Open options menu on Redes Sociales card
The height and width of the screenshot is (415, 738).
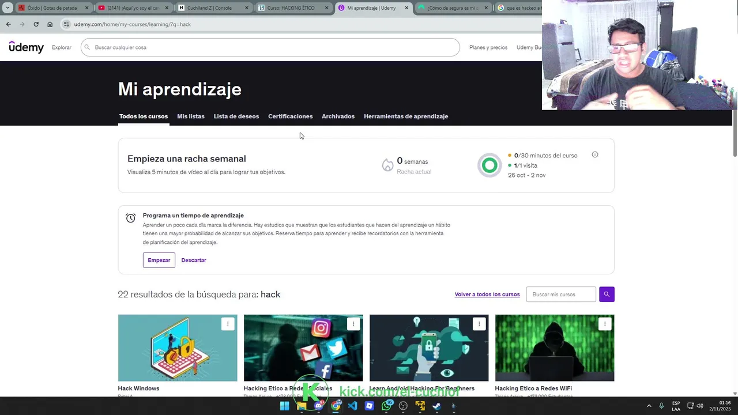pos(353,324)
